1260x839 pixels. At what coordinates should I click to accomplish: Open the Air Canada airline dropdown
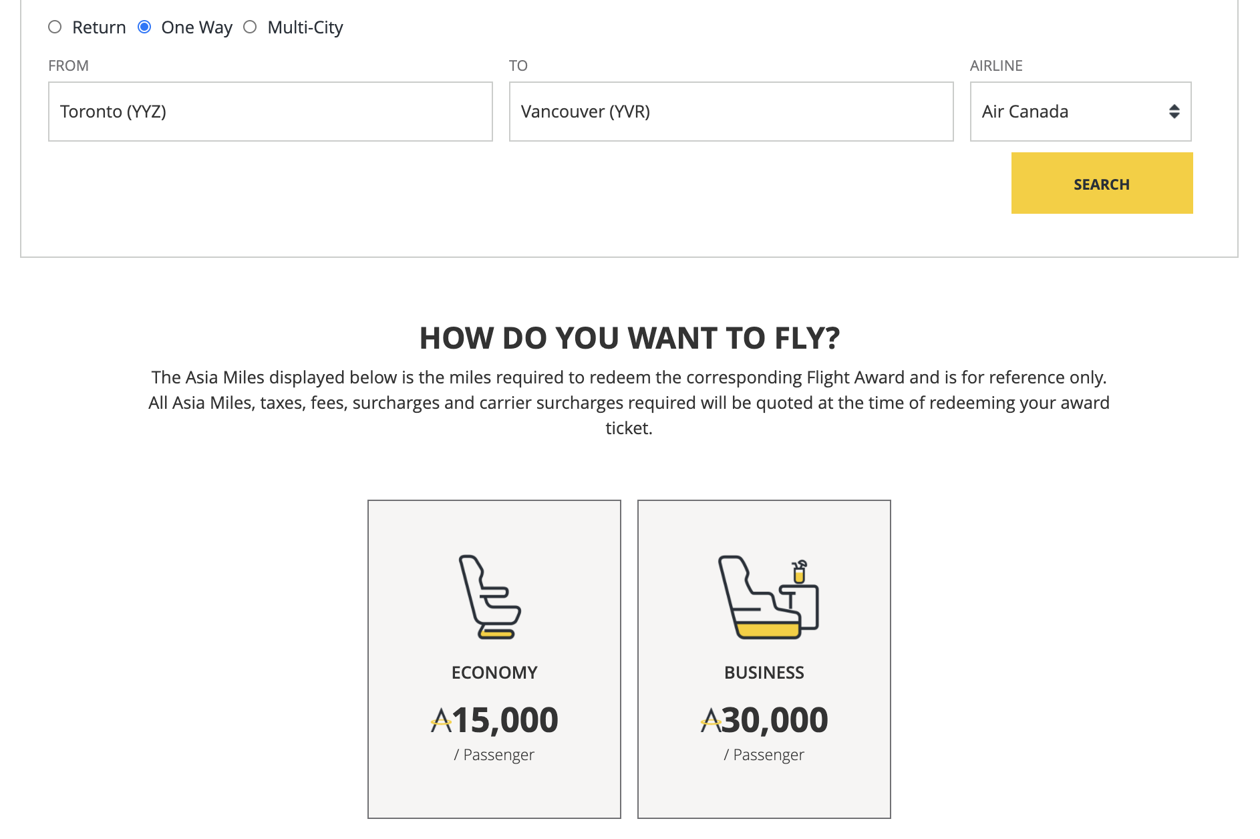click(x=1080, y=112)
